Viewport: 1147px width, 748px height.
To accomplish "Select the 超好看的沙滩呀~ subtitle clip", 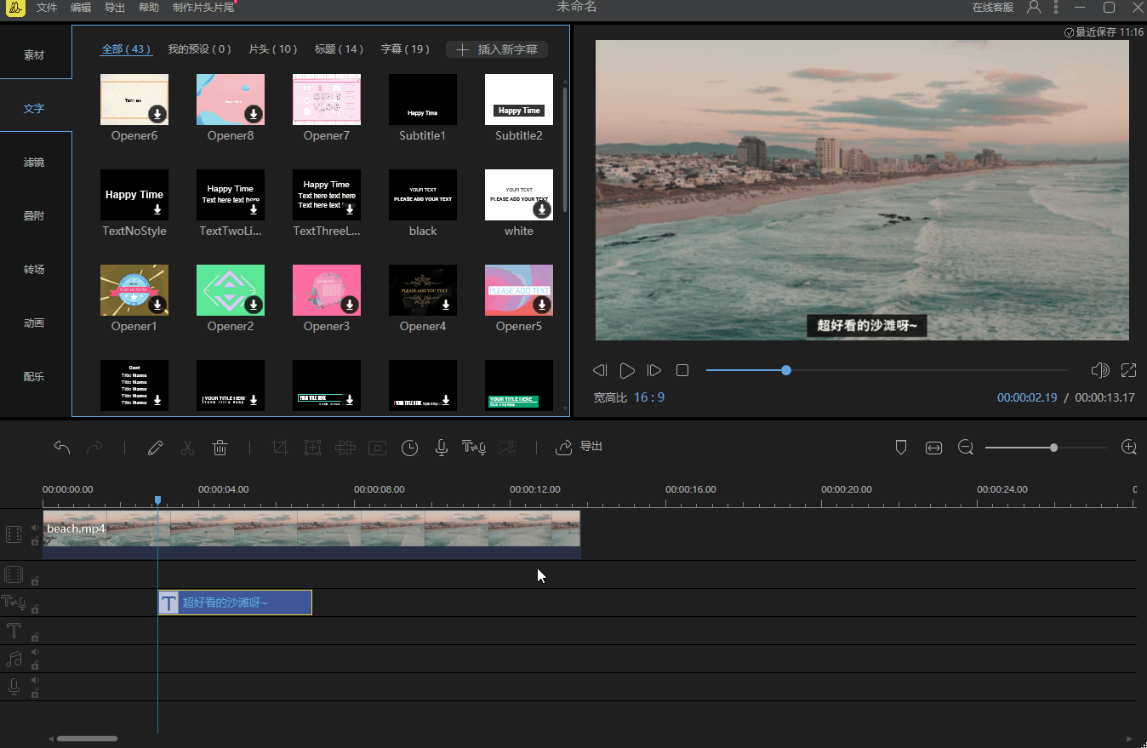I will (235, 602).
